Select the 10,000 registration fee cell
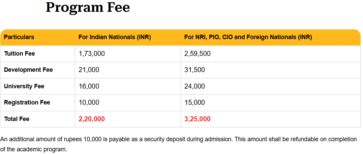 point(89,102)
